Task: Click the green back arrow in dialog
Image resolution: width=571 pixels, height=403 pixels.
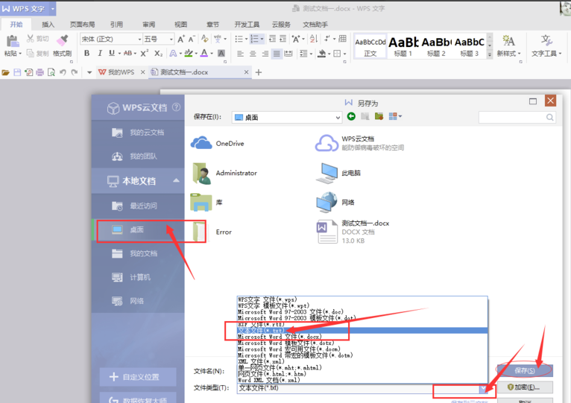Action: pos(351,116)
